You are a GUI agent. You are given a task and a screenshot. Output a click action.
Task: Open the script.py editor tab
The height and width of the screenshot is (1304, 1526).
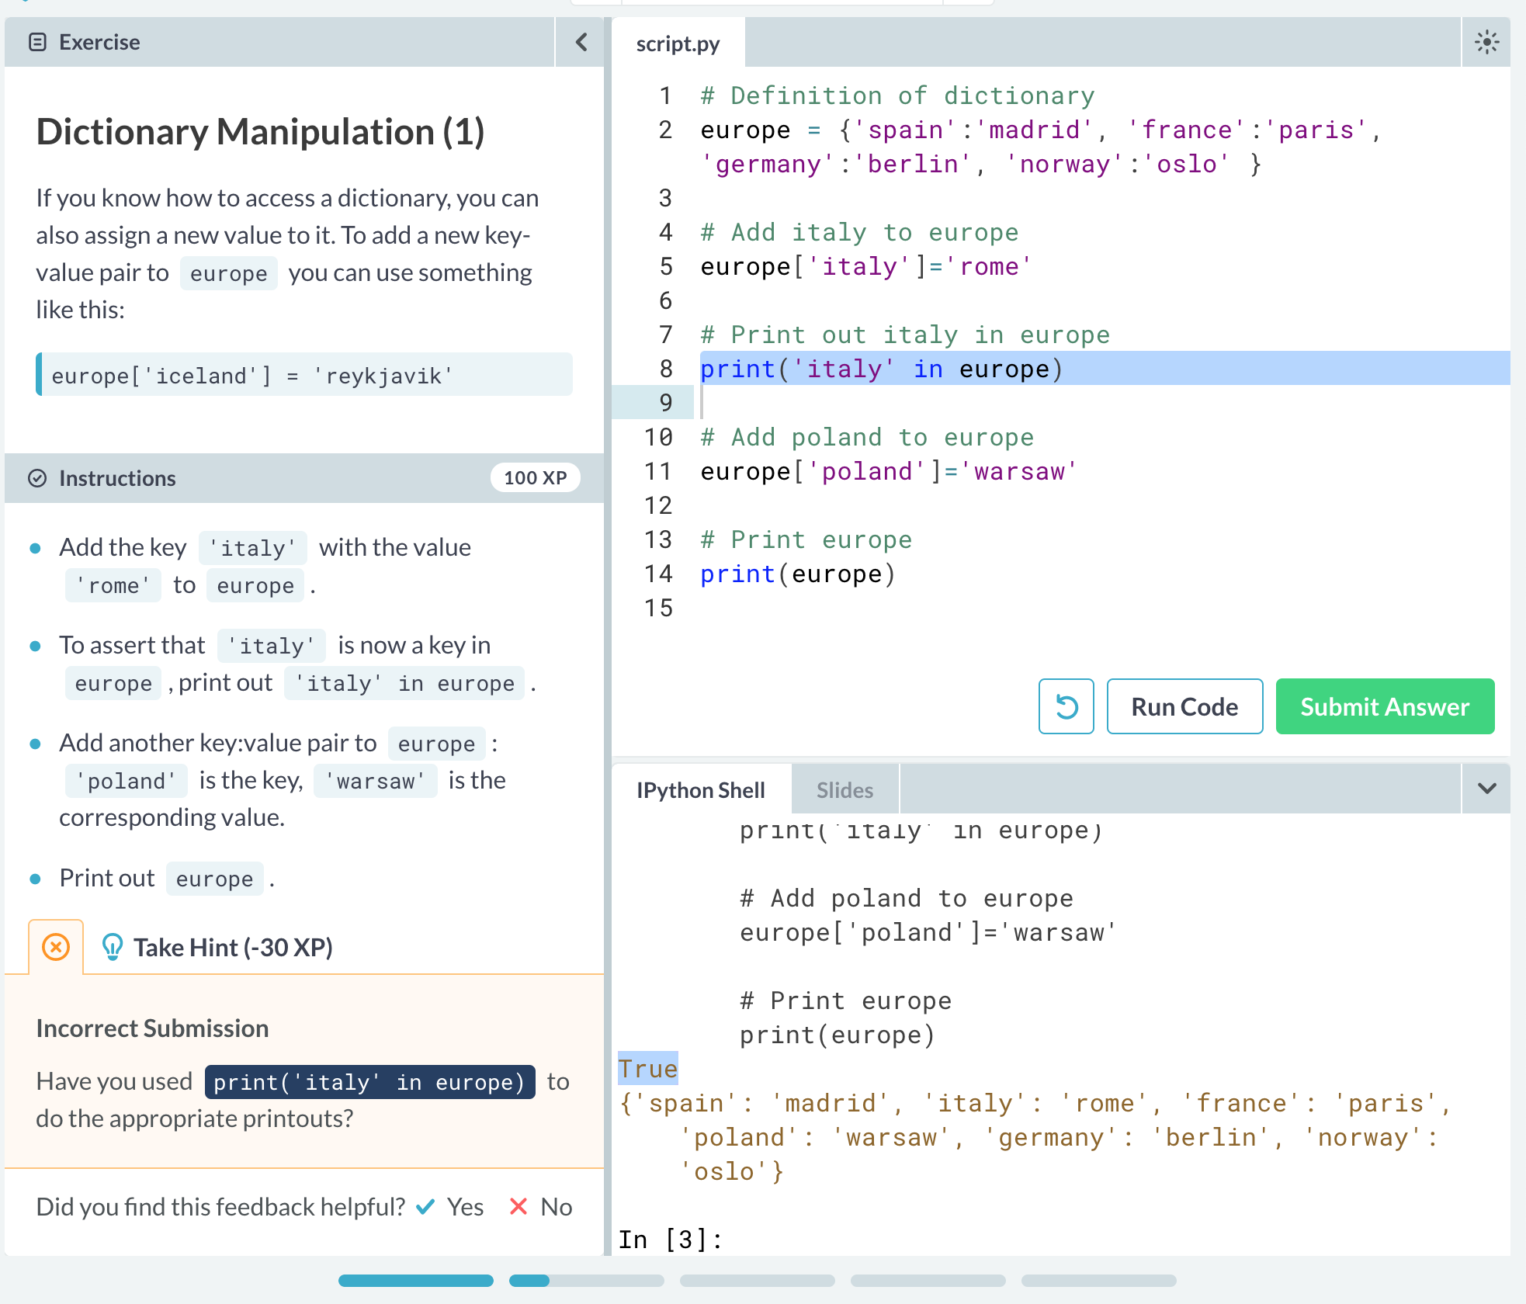pos(678,43)
